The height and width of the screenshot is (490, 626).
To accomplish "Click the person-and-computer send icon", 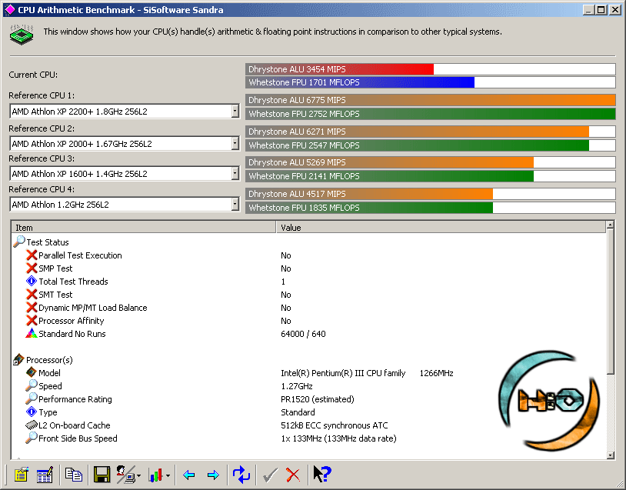I will click(x=125, y=475).
